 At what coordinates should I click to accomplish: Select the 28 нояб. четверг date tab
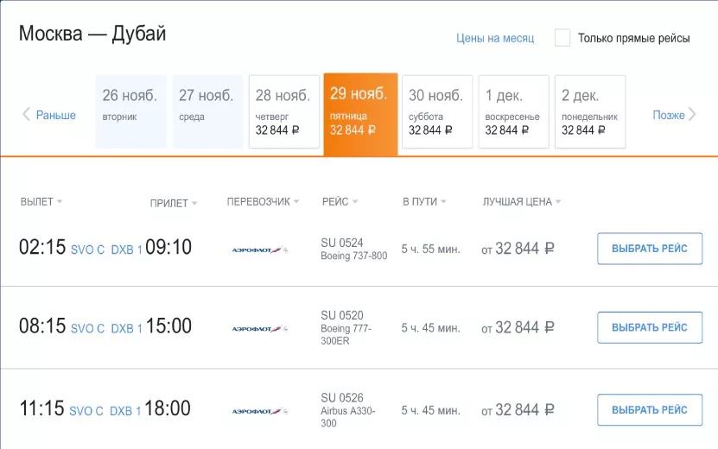(284, 112)
